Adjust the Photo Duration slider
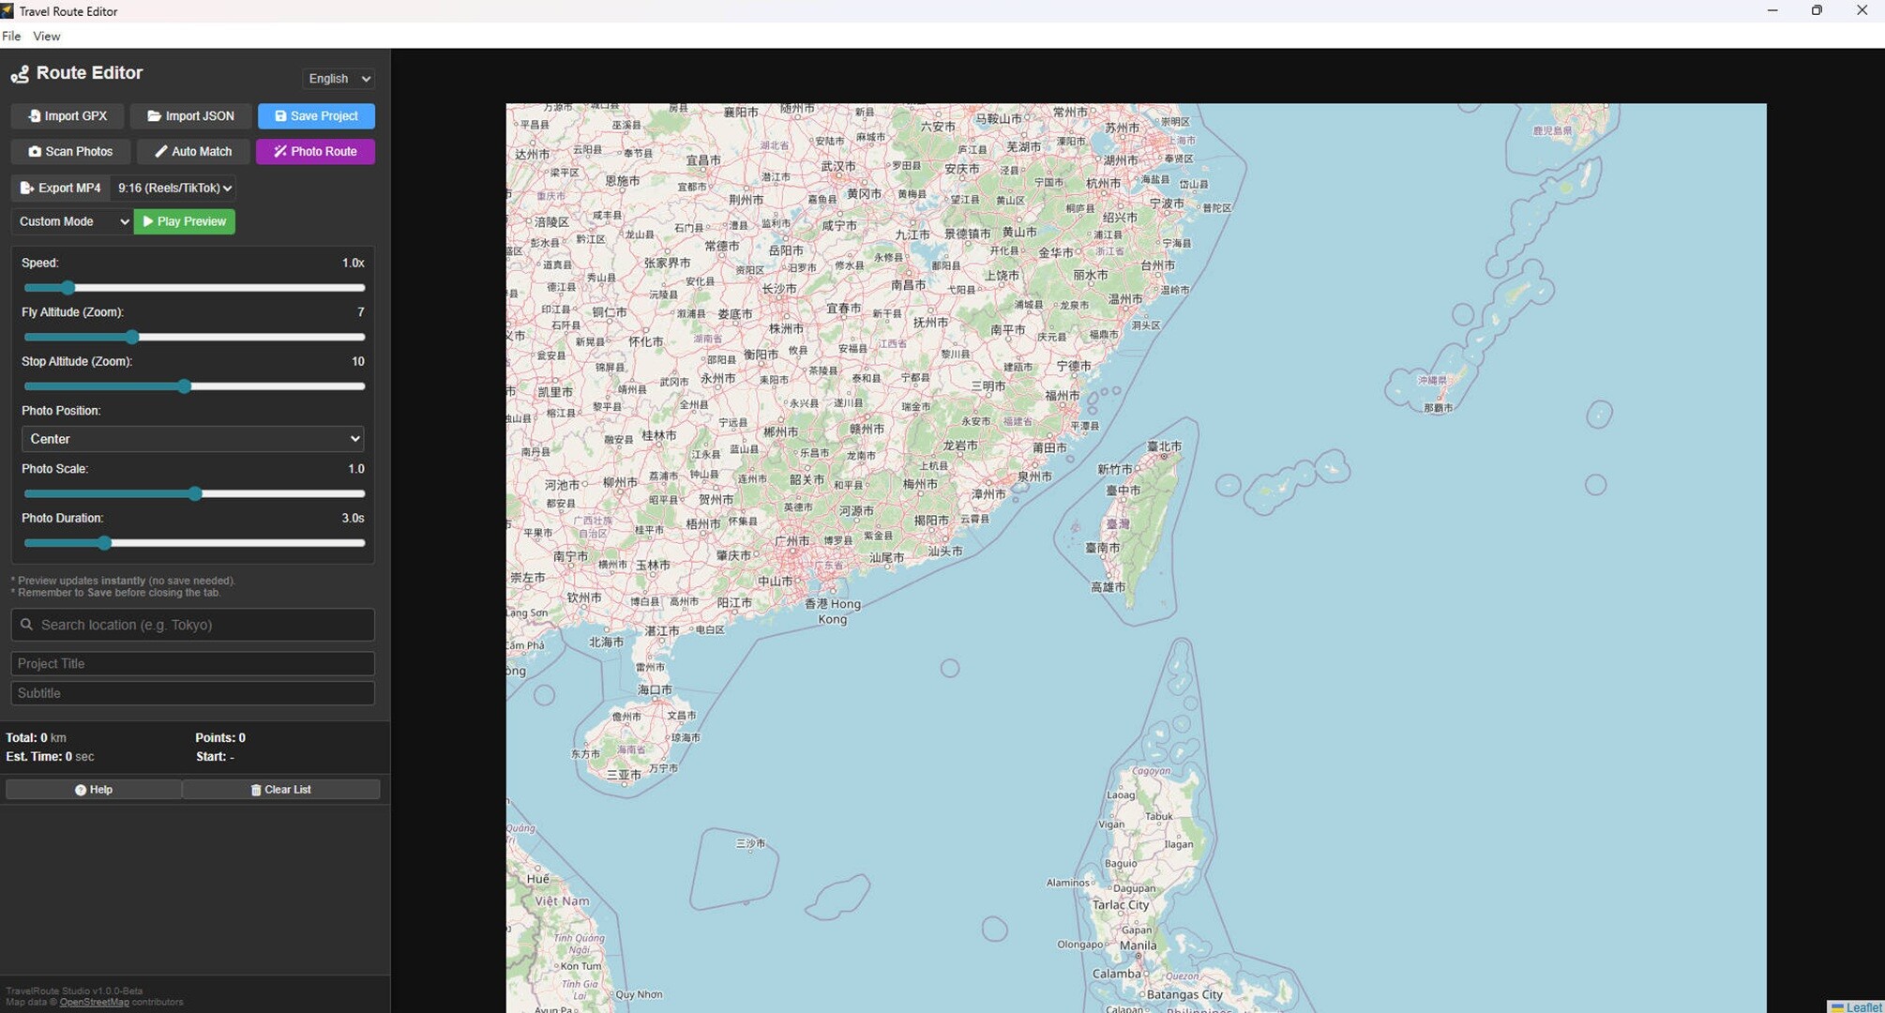 click(x=193, y=543)
